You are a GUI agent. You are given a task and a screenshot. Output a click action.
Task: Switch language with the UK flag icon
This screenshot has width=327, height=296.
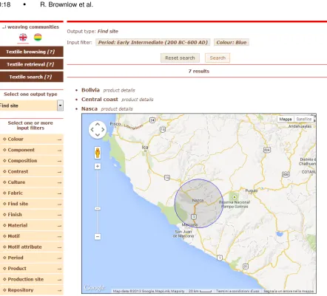tap(23, 38)
